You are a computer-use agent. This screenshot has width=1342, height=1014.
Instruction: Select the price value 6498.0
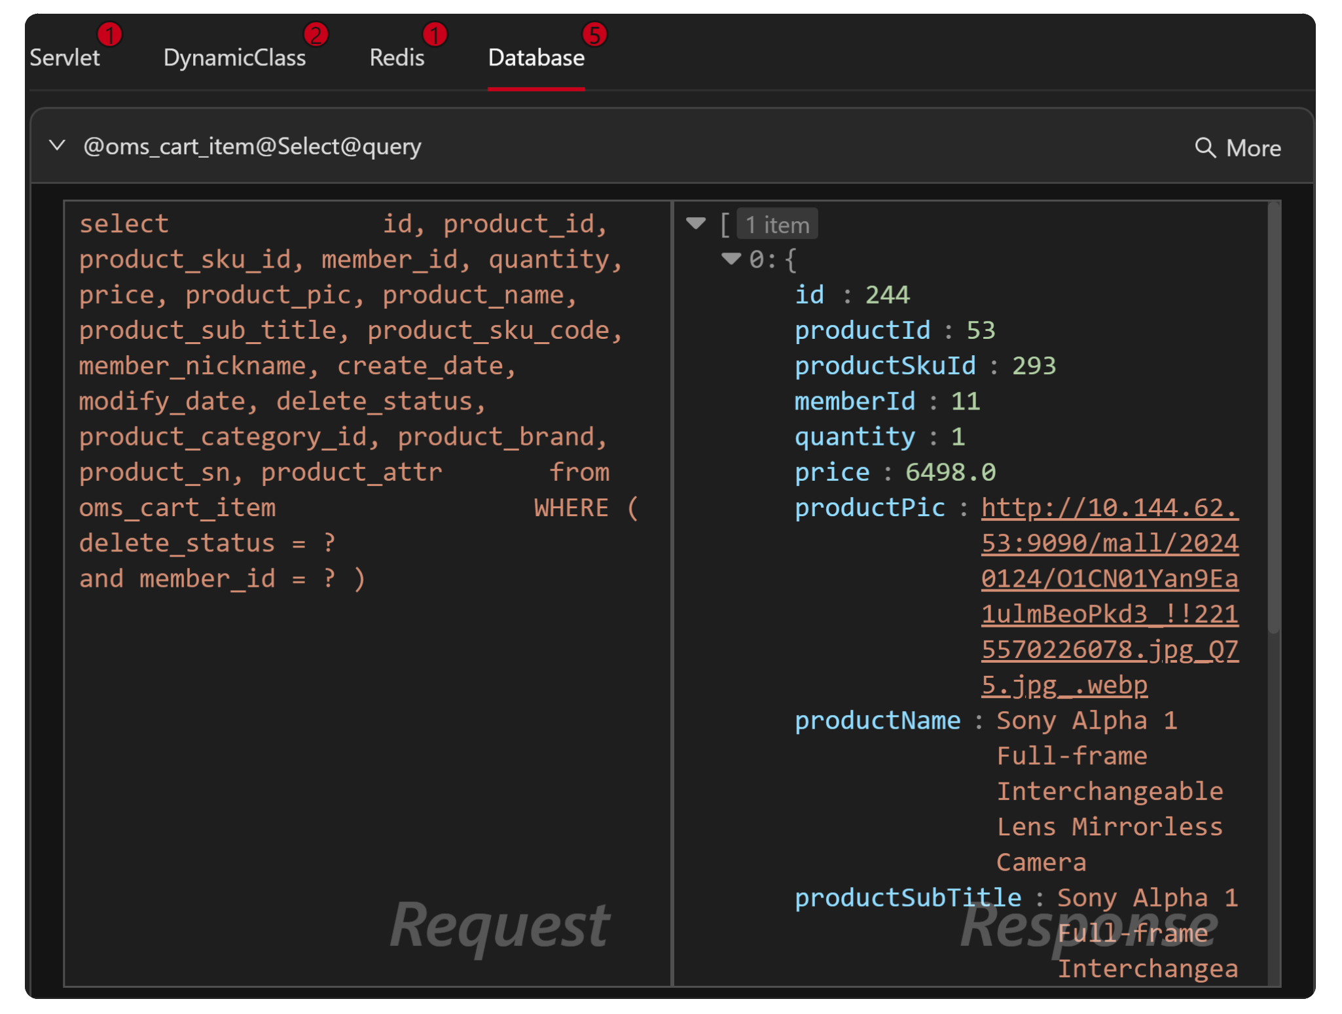[x=949, y=472]
